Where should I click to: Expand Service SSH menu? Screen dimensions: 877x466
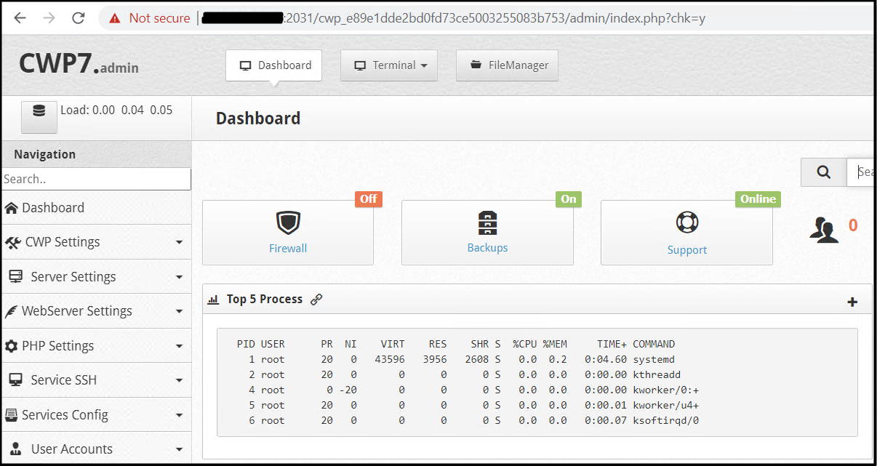tap(96, 380)
